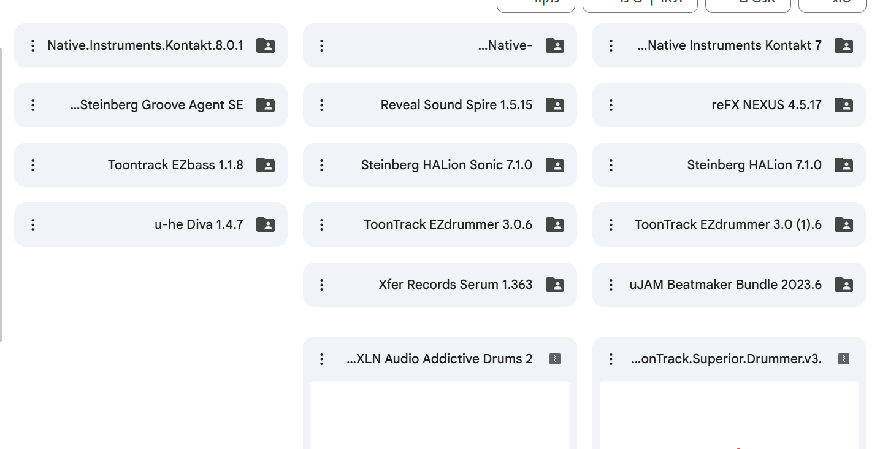Click preview thumbnail of XLN Audio Addictive Drums 2
The width and height of the screenshot is (880, 449).
(x=440, y=415)
